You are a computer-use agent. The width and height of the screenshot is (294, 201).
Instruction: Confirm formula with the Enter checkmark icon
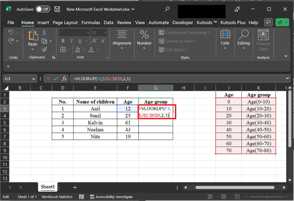pos(56,79)
